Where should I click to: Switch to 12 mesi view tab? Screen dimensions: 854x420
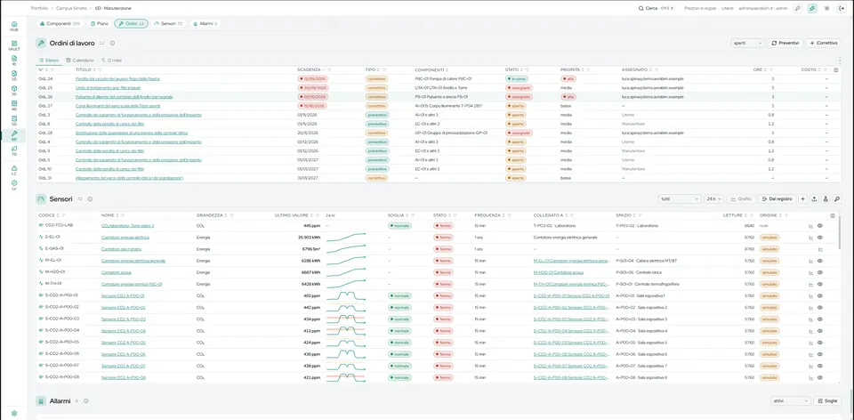click(x=112, y=60)
